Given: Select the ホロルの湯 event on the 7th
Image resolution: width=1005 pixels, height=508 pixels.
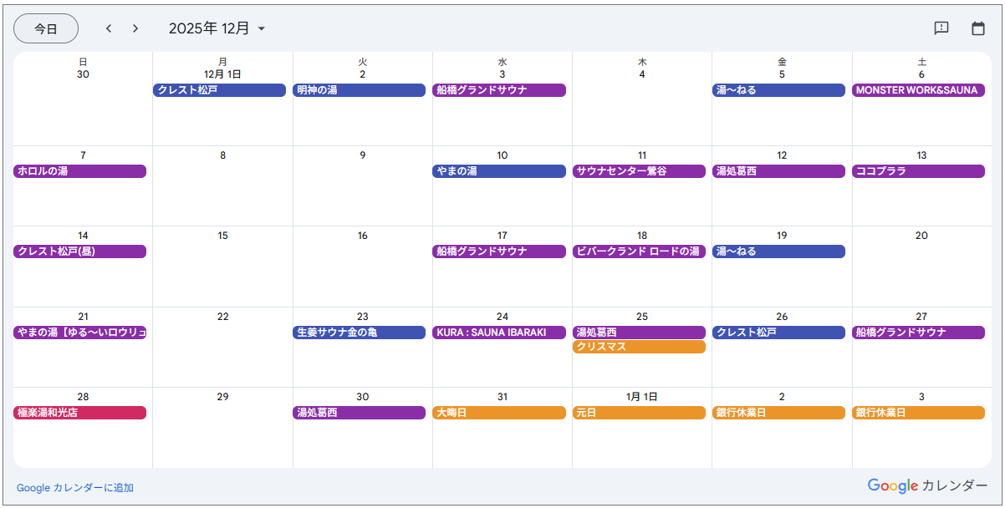Looking at the screenshot, I should tap(79, 171).
